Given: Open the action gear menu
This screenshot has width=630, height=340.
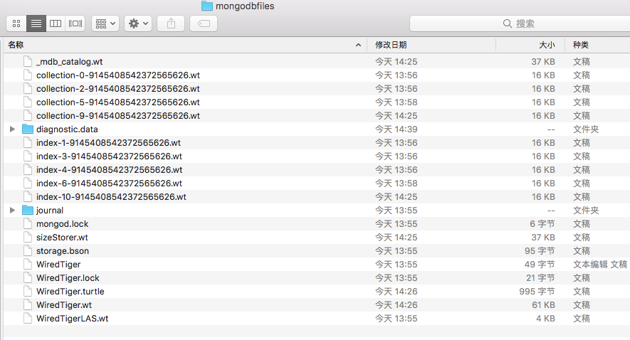Looking at the screenshot, I should point(138,23).
